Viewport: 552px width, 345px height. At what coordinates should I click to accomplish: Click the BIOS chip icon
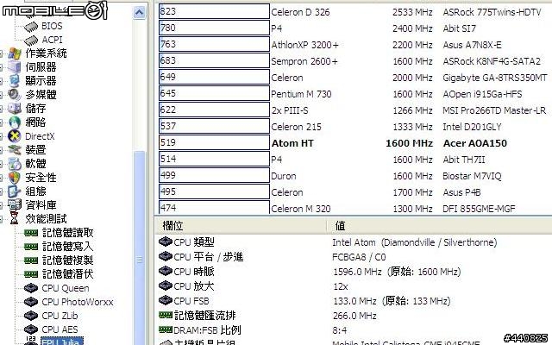tap(31, 26)
